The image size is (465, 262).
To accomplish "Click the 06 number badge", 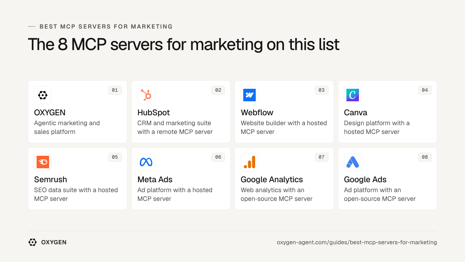I will tap(218, 157).
